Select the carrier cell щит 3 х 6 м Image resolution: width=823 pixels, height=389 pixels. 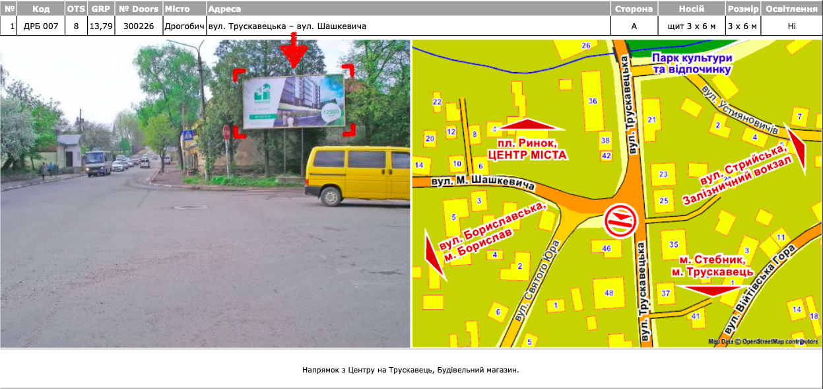(691, 26)
